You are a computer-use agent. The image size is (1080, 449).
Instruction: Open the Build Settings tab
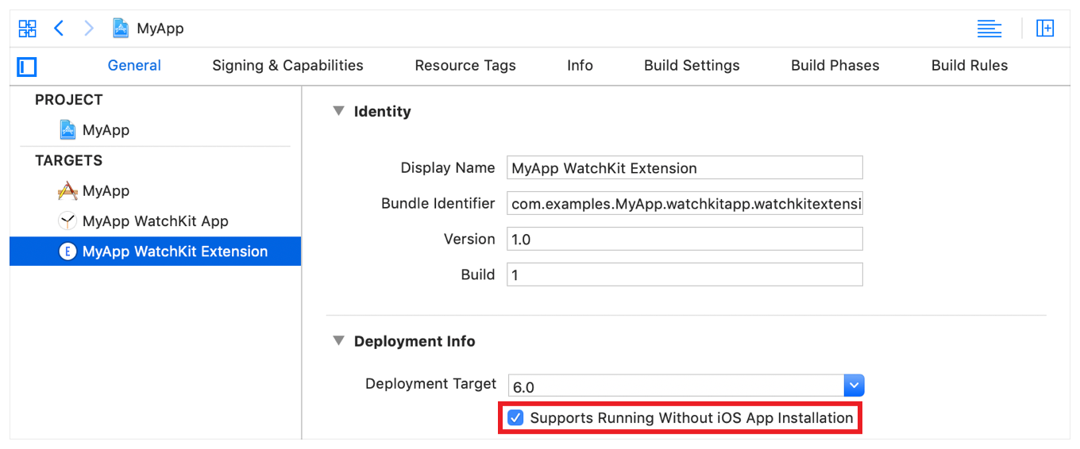[692, 66]
